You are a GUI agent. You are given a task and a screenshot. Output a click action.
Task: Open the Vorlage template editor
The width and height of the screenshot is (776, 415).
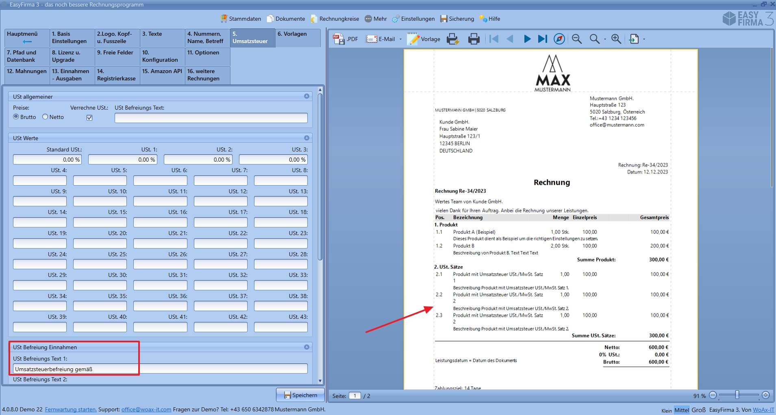pos(424,39)
